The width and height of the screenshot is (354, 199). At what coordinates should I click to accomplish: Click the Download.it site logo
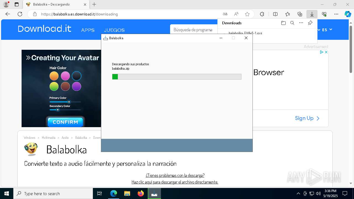44,29
